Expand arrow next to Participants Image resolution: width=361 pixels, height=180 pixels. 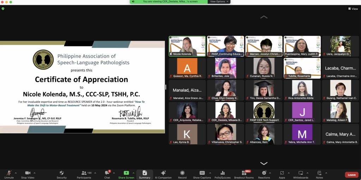95,173
